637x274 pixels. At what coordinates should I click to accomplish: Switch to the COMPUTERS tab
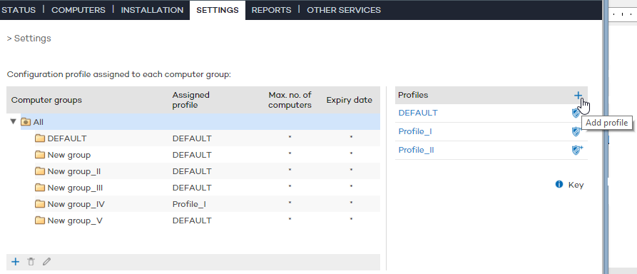tap(78, 10)
